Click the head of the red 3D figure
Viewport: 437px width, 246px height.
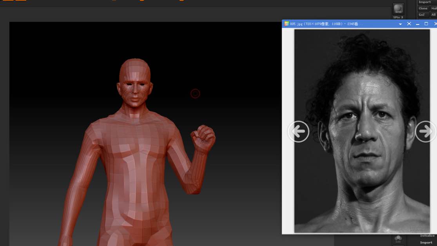pyautogui.click(x=135, y=82)
